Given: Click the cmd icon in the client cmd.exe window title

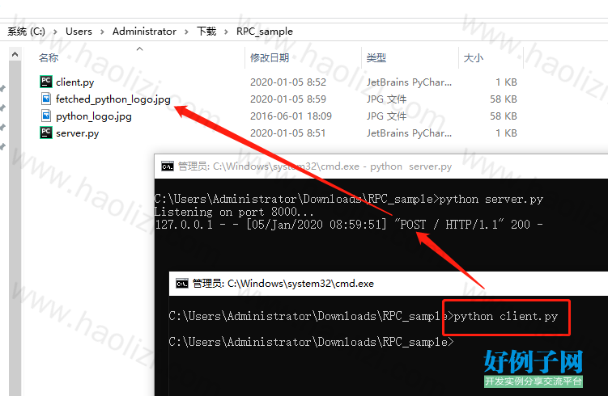Looking at the screenshot, I should click(x=182, y=284).
